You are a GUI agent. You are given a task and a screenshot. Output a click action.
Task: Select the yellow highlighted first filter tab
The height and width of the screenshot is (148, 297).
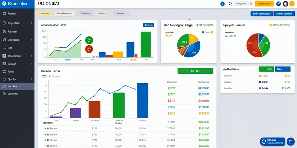[45, 13]
